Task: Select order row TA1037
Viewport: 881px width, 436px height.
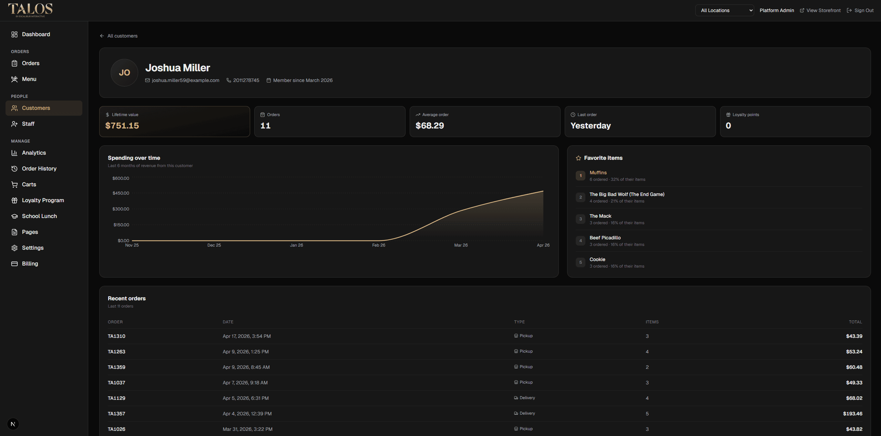Action: click(485, 383)
